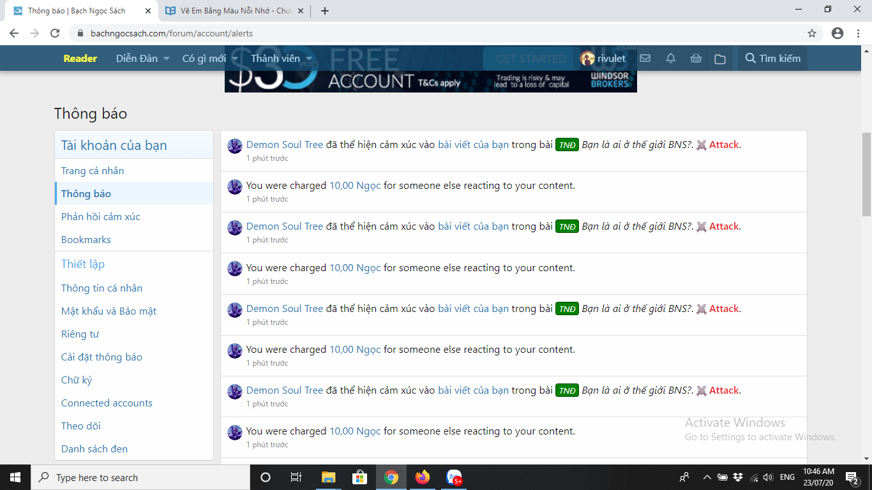Viewport: 872px width, 490px height.
Task: Open the shopping basket icon
Action: pyautogui.click(x=696, y=59)
